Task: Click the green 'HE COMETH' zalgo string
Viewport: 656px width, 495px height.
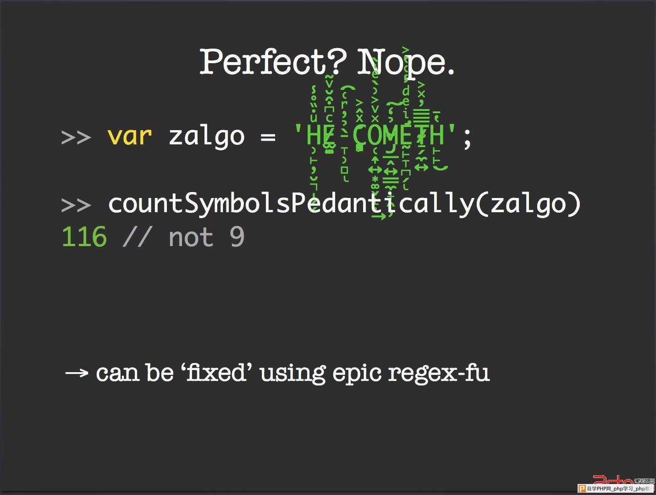Action: pos(375,136)
